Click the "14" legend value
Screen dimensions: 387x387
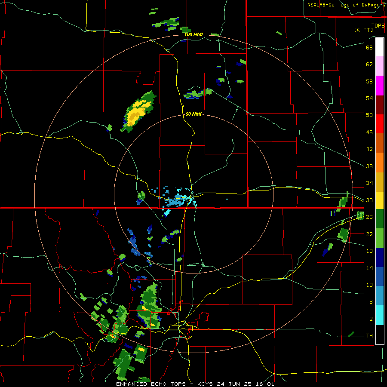[369, 268]
